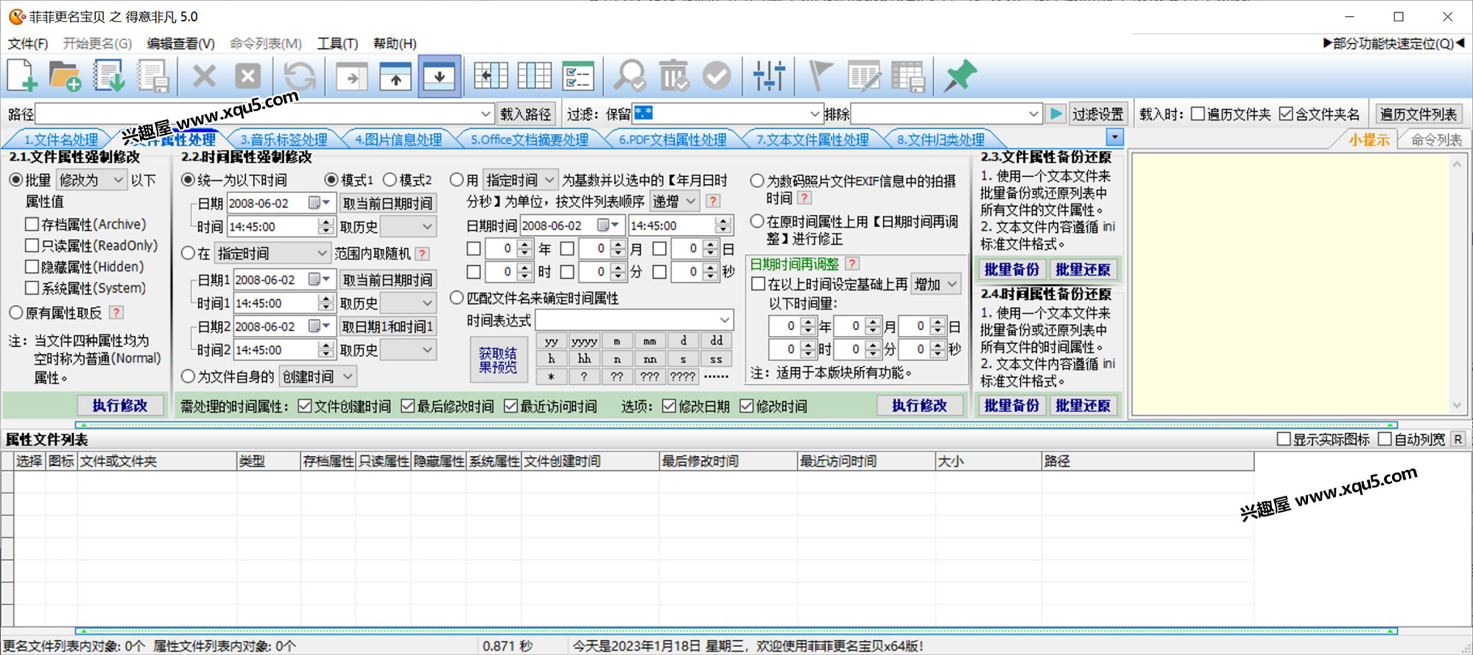Click the magnifier with checkmark icon
Viewport: 1473px width, 655px height.
click(630, 76)
